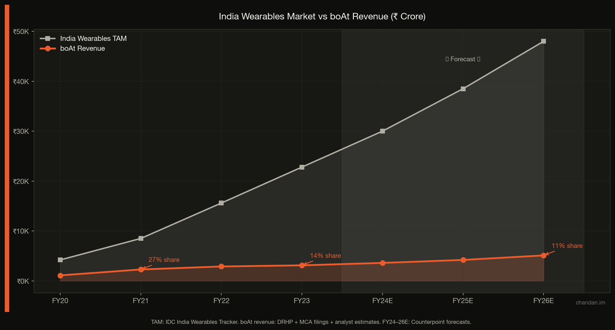
Task: Click the 'FY23' x-axis label
Action: tap(302, 300)
